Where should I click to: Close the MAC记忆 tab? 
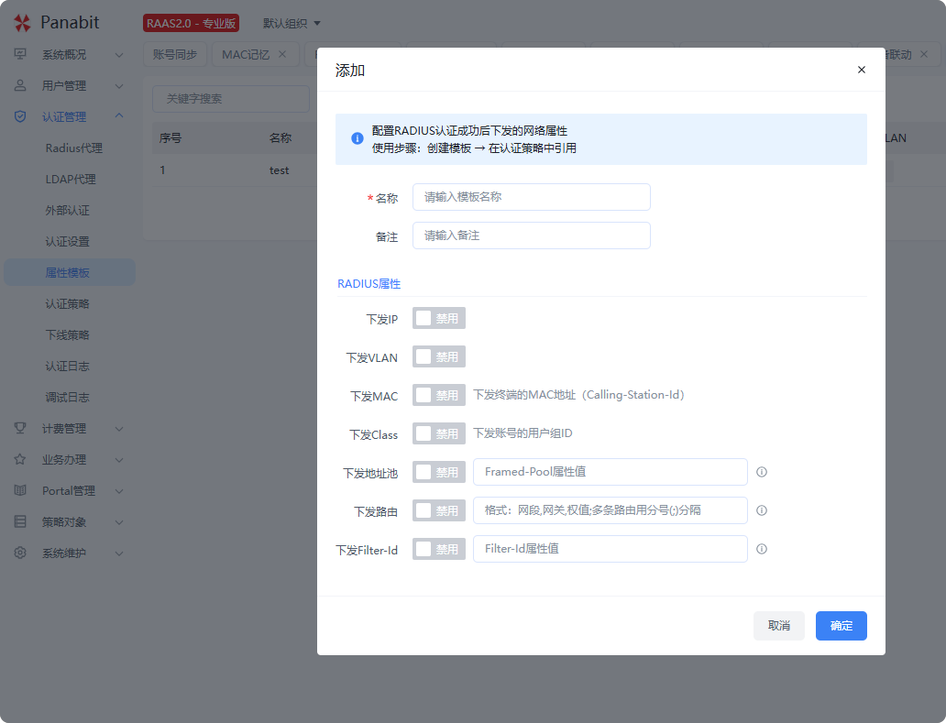coord(282,54)
